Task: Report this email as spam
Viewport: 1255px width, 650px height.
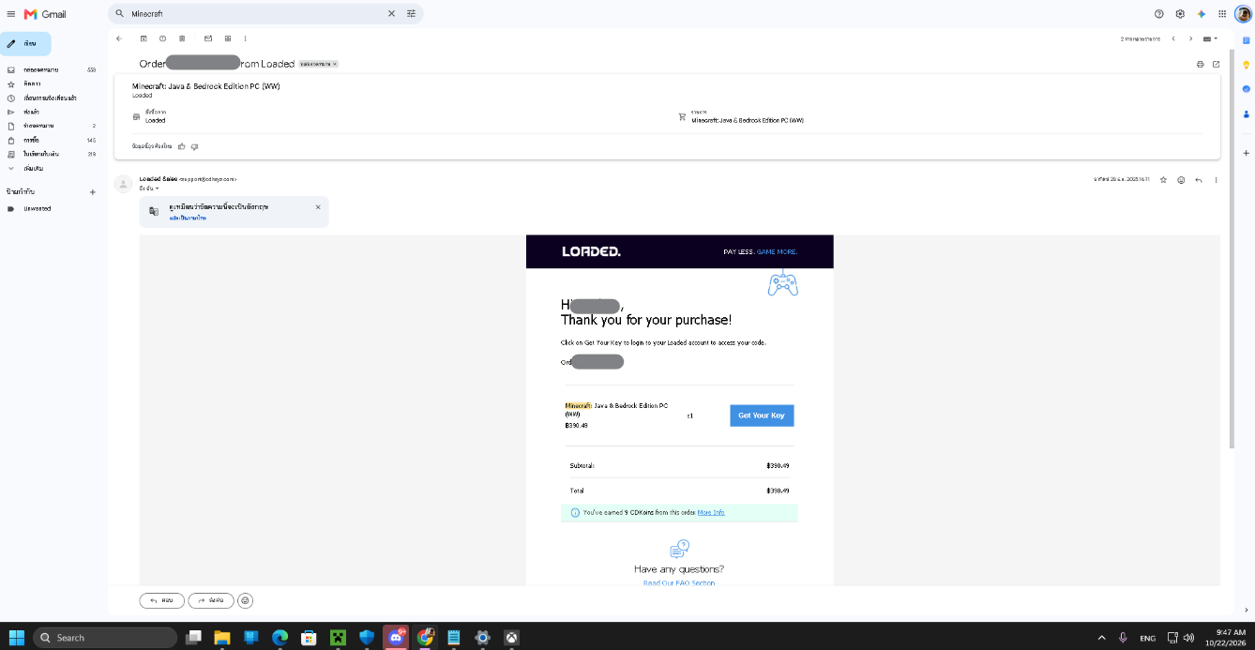Action: pyautogui.click(x=162, y=38)
